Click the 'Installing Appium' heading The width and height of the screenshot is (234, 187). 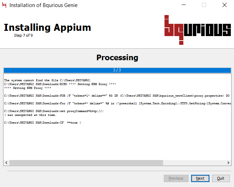pos(47,28)
